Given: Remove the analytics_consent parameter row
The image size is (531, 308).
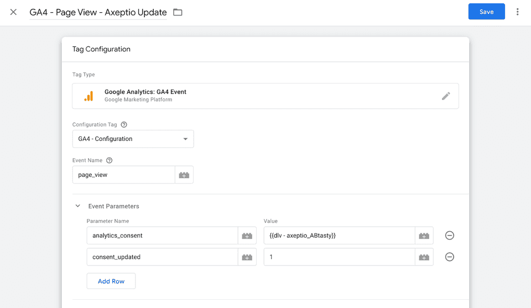Looking at the screenshot, I should (450, 236).
